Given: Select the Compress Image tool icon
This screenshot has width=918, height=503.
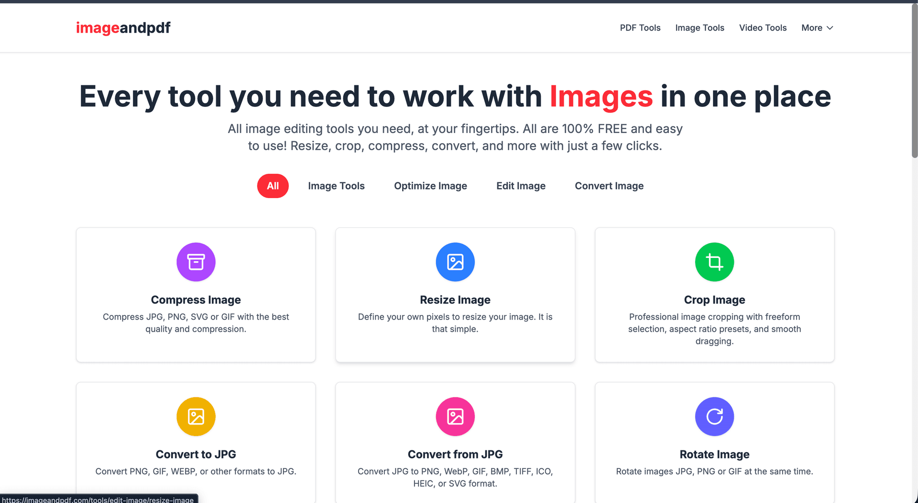Looking at the screenshot, I should tap(196, 262).
